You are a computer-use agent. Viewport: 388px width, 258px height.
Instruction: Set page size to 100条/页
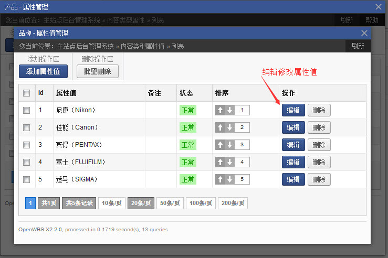pos(200,203)
